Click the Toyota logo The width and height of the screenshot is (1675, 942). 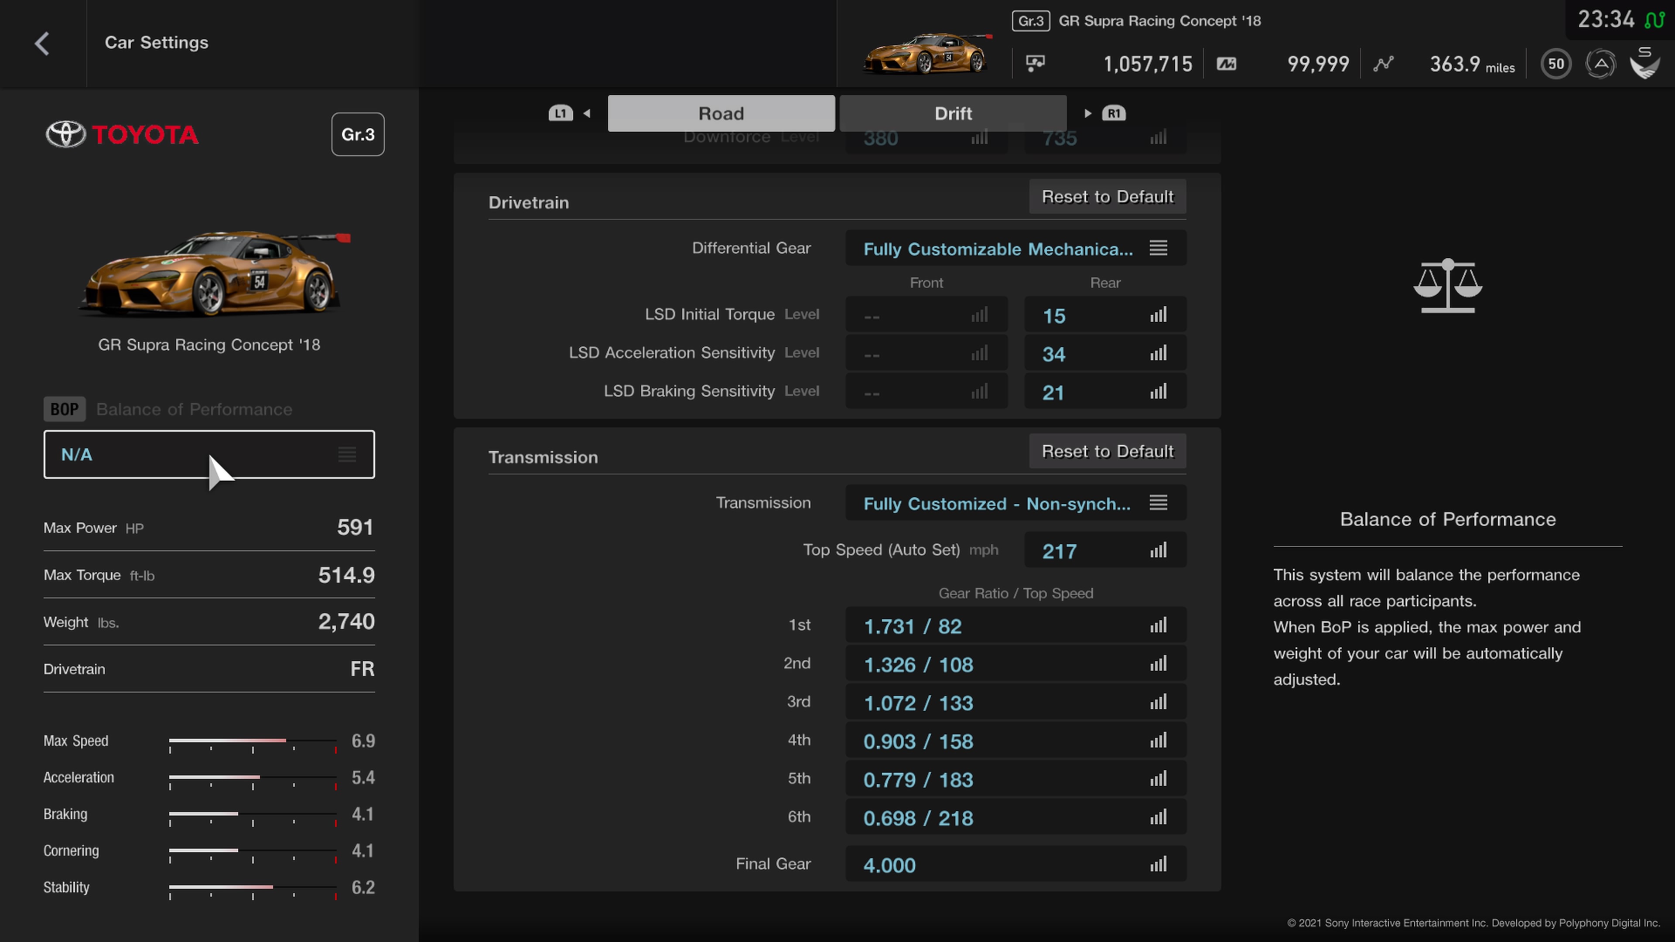[122, 135]
